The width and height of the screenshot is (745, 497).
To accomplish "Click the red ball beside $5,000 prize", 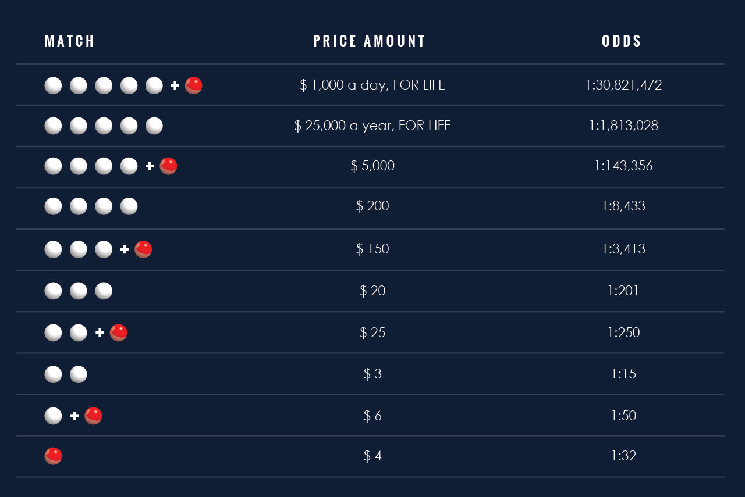I will pos(168,166).
